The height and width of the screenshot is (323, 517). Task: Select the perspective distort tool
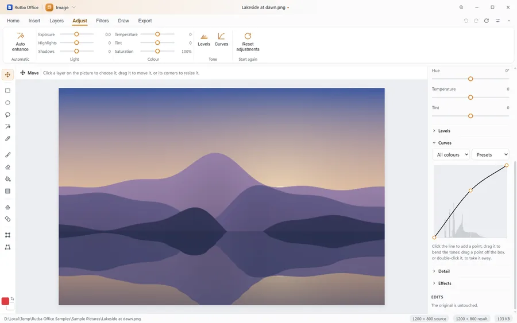(7, 247)
